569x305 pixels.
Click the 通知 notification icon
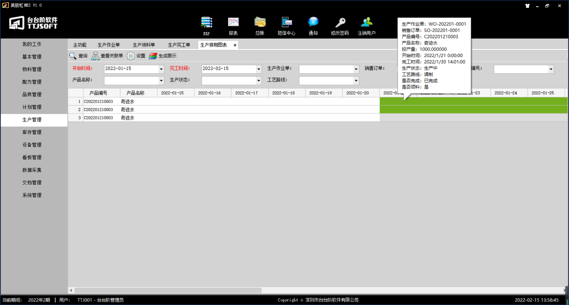tap(313, 23)
